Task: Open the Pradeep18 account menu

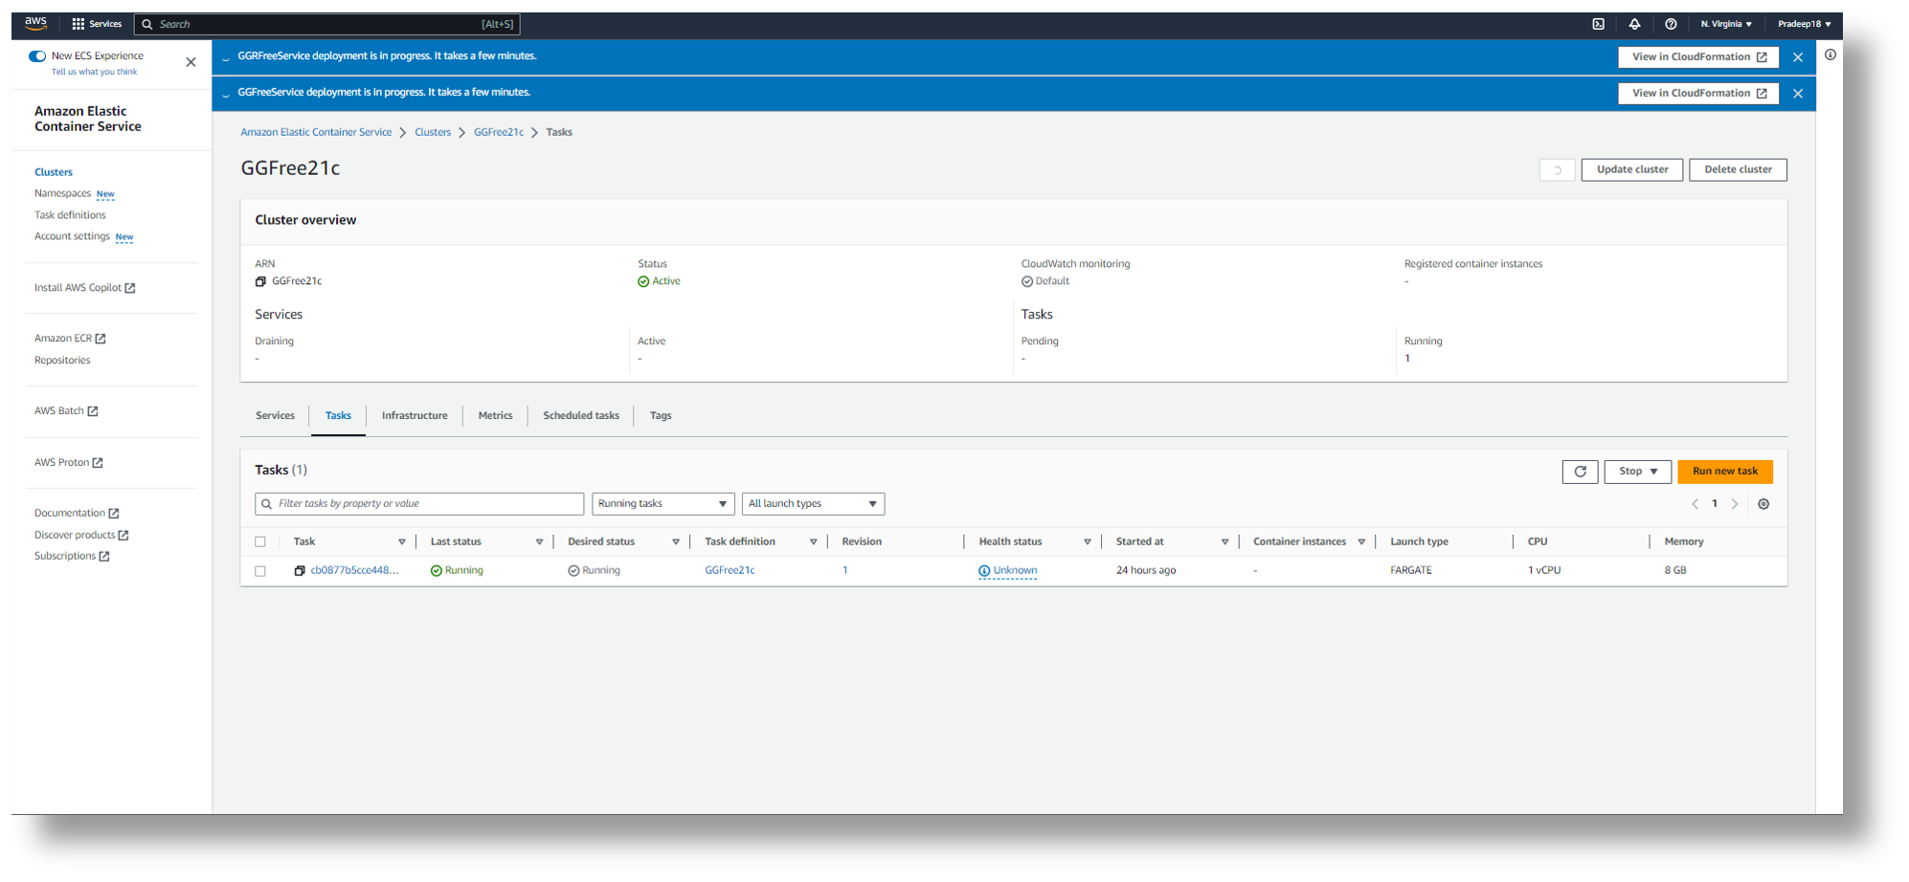Action: [1804, 24]
